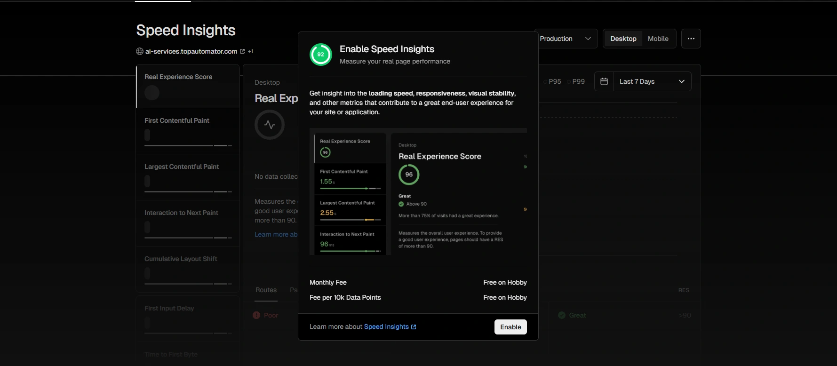Open the three-dot more options menu
The height and width of the screenshot is (366, 837).
pos(691,39)
